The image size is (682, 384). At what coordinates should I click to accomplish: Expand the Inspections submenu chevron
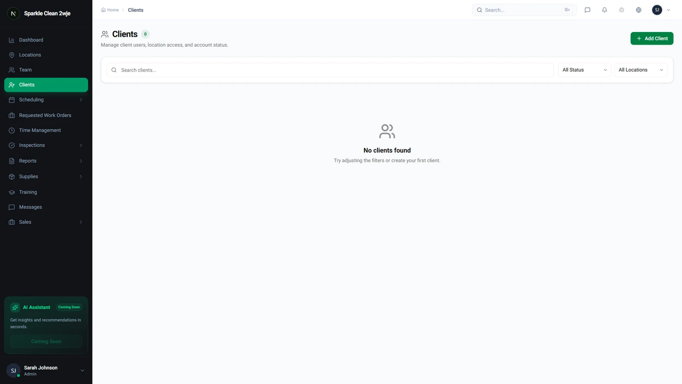(81, 145)
